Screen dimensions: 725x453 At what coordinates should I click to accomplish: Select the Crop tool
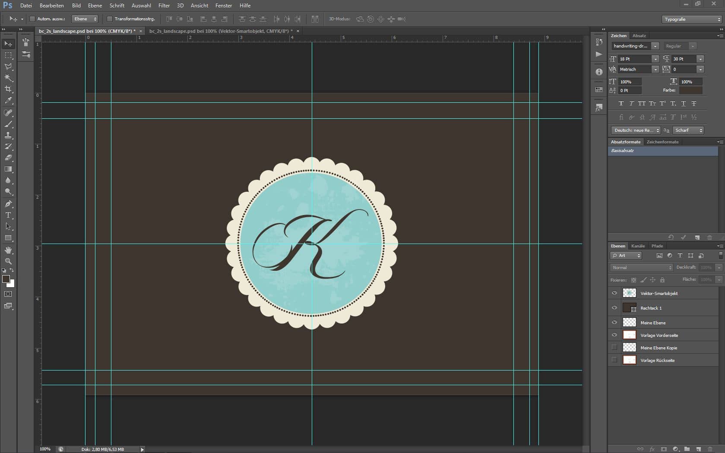tap(8, 89)
